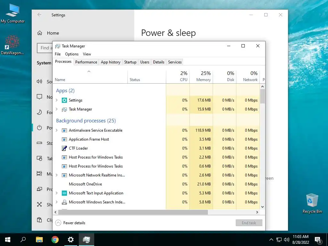Click the vertical scrollbar down arrow

(263, 207)
